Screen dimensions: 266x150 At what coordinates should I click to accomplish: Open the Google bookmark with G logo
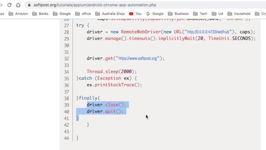pos(155,14)
